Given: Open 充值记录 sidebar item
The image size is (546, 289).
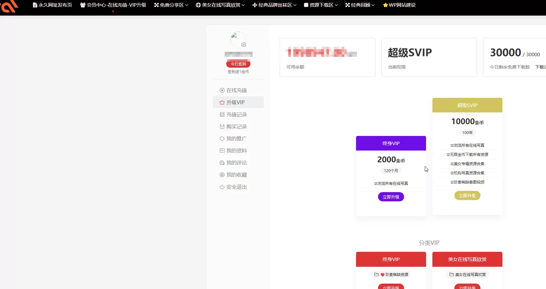Looking at the screenshot, I should coord(238,115).
